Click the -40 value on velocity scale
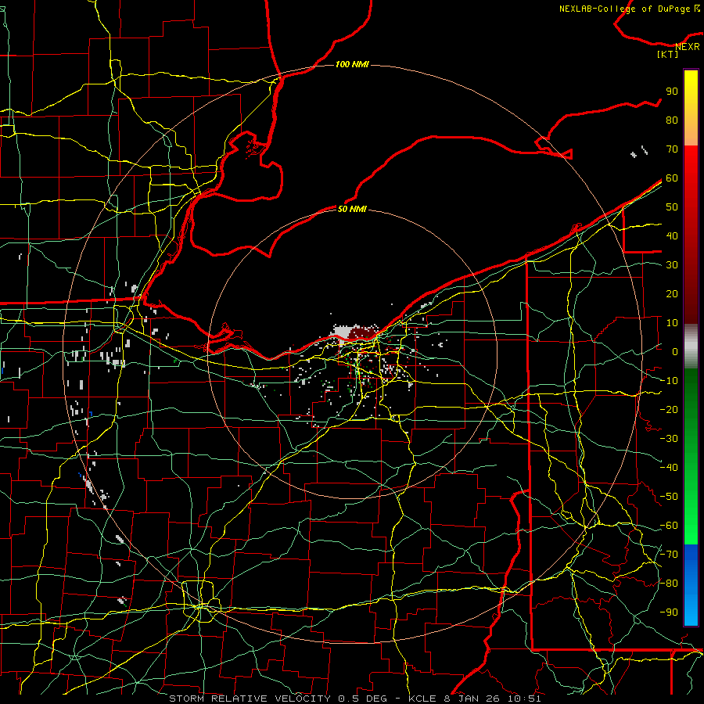The image size is (704, 704). [x=669, y=468]
